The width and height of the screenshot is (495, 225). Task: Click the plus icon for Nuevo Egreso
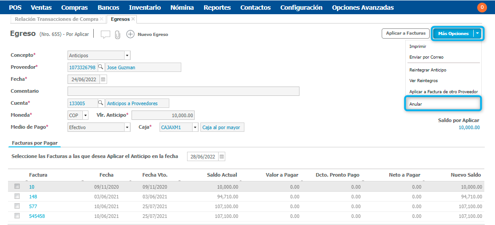click(x=130, y=34)
